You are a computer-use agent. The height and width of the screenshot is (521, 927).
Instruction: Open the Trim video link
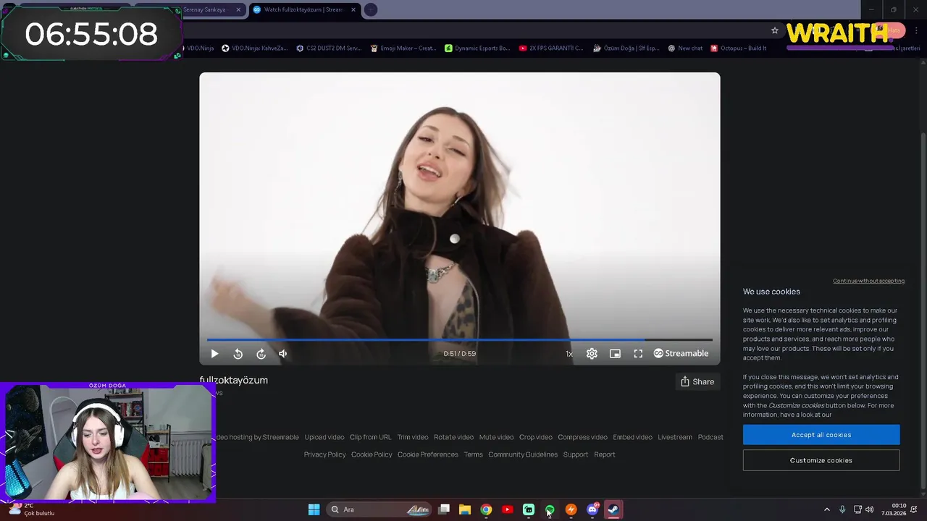point(413,437)
